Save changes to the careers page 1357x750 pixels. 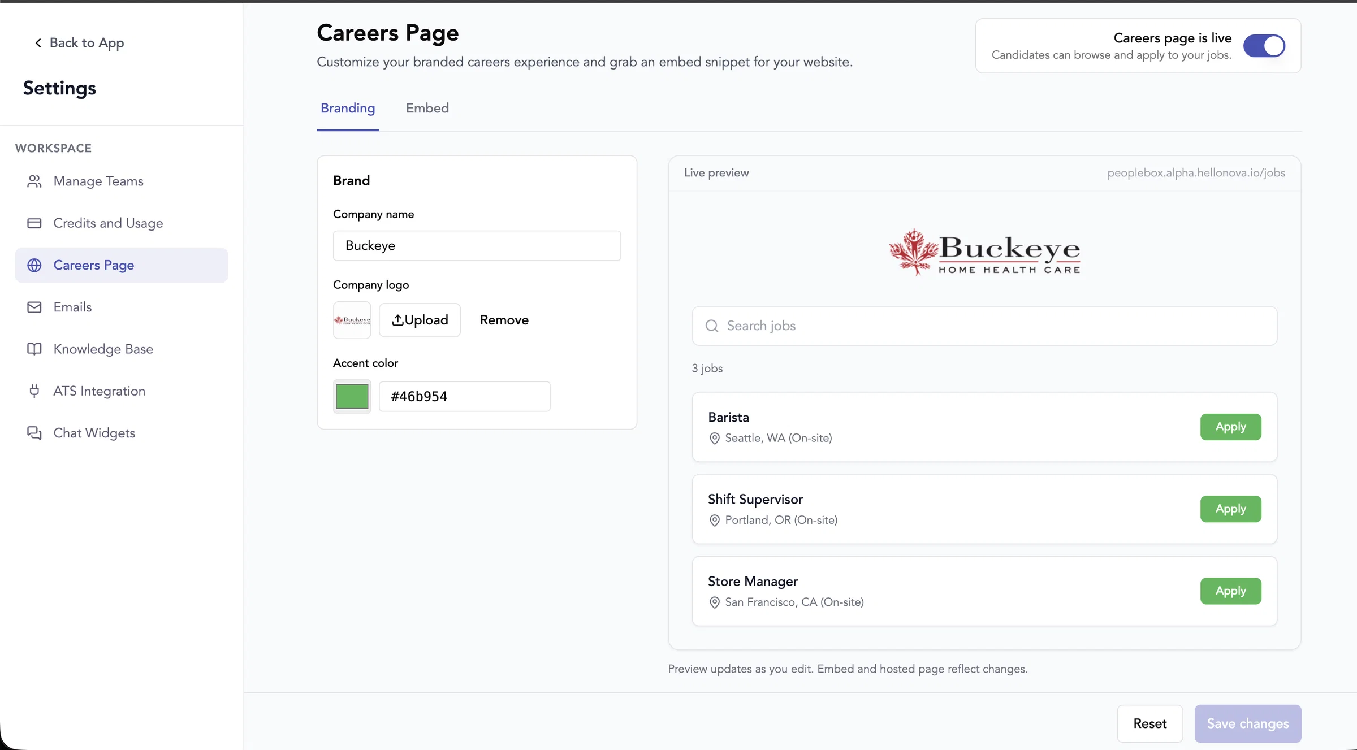1248,724
